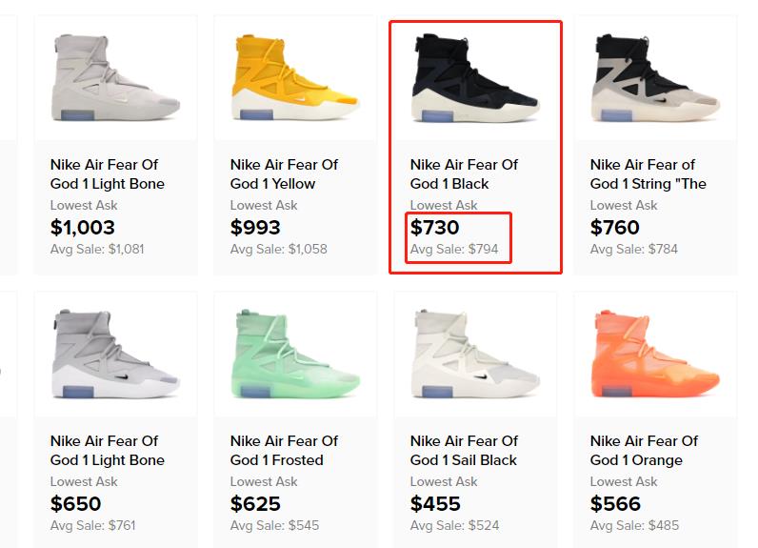Open the "Nike Air Fear Of God 1 Yellow" title
Screen dimensions: 758x548
pyautogui.click(x=284, y=174)
